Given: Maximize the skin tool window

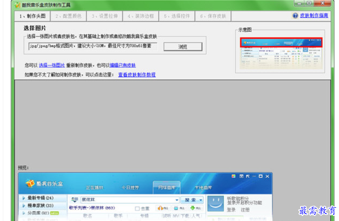Looking at the screenshot, I should pyautogui.click(x=309, y=3).
